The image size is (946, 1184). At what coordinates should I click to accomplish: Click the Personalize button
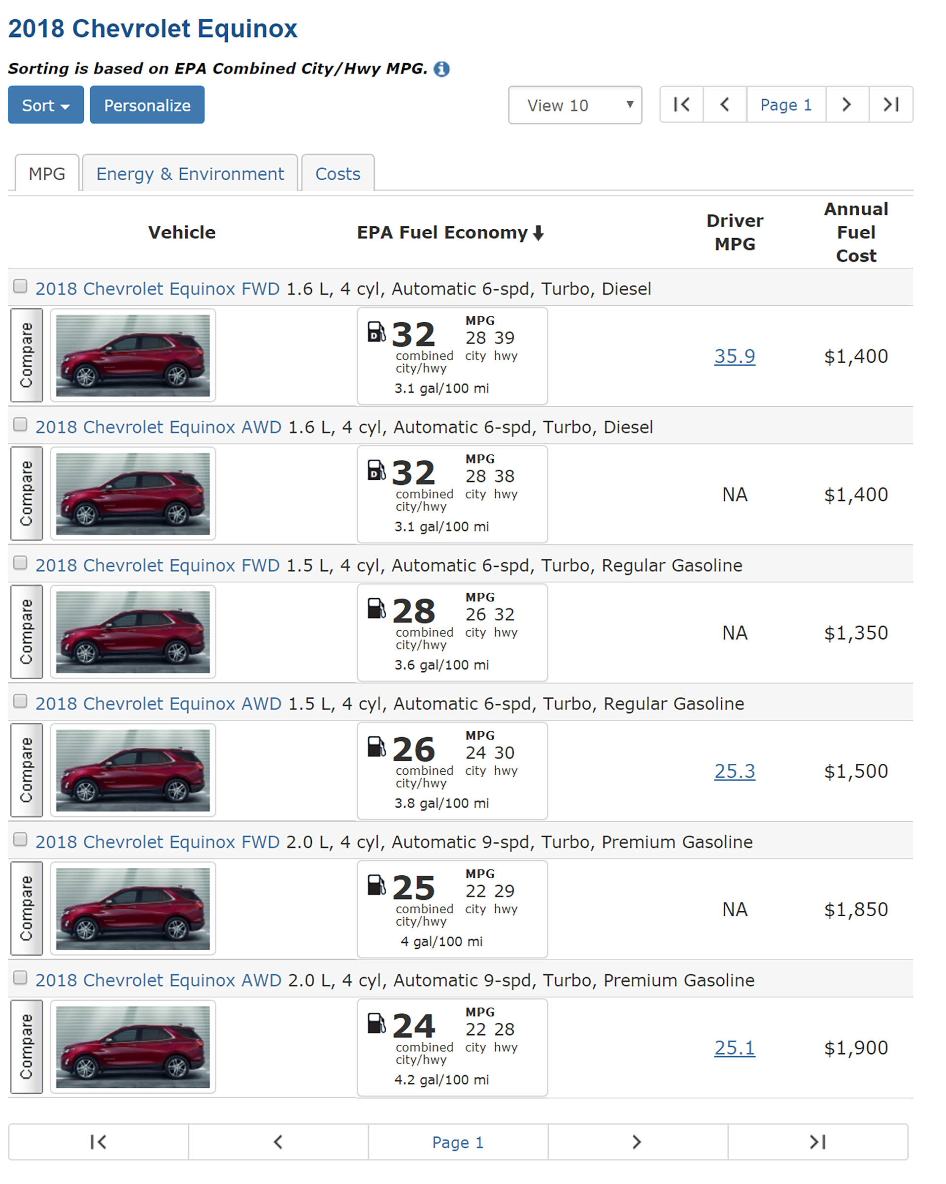pos(147,105)
